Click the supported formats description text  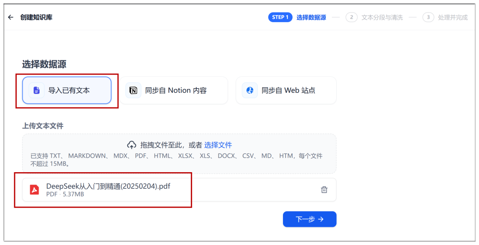tap(177, 160)
